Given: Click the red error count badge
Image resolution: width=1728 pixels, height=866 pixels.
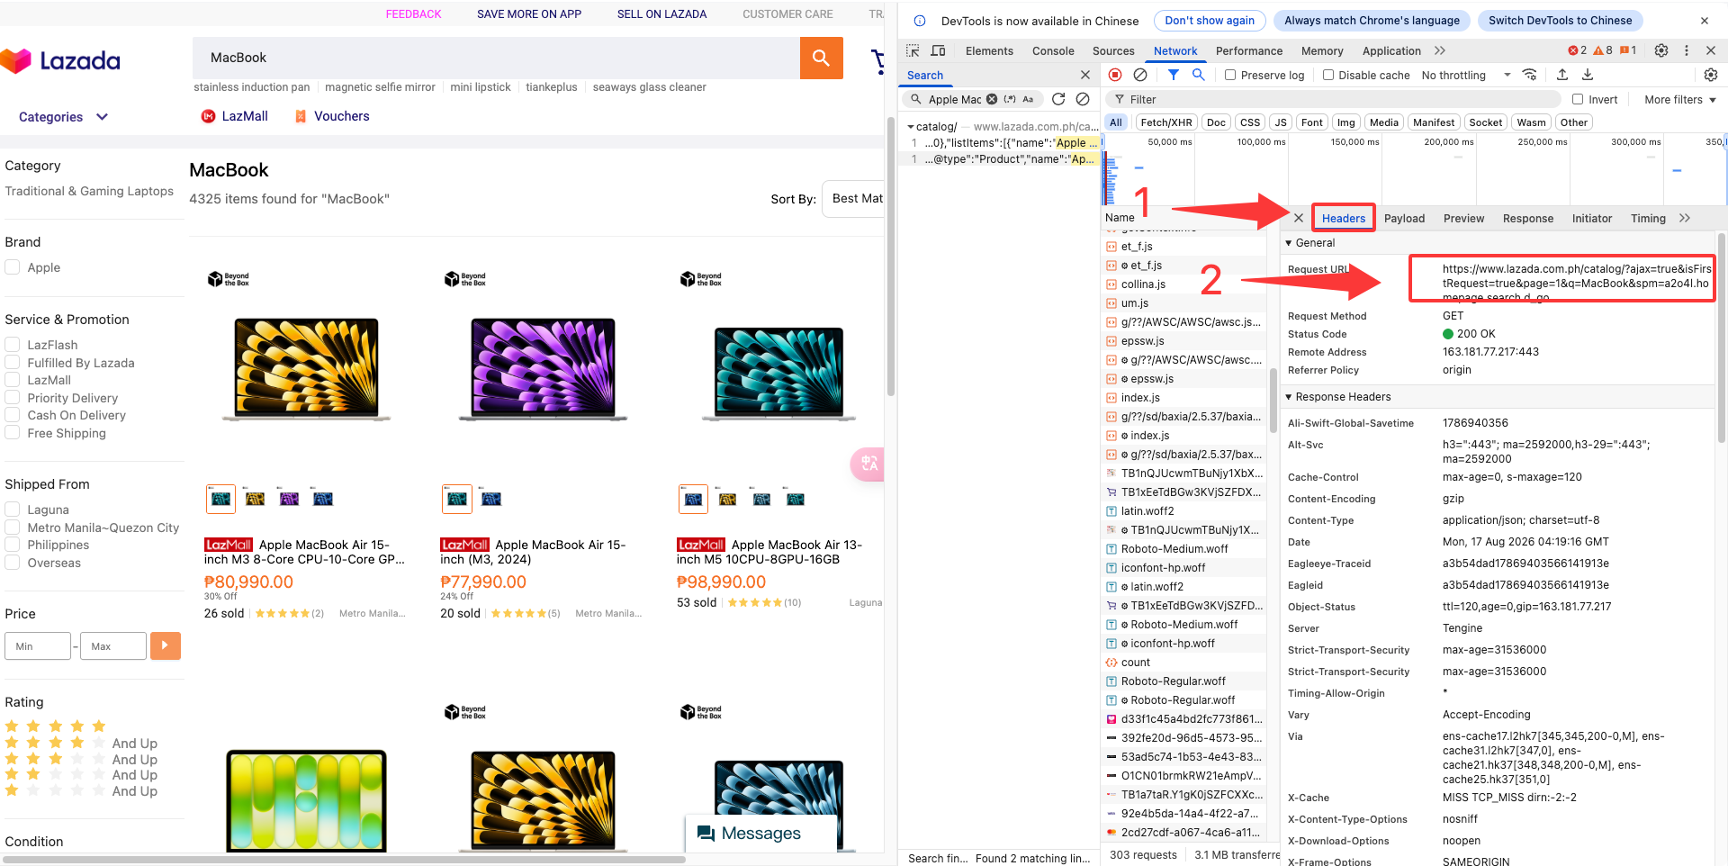Looking at the screenshot, I should pyautogui.click(x=1578, y=50).
